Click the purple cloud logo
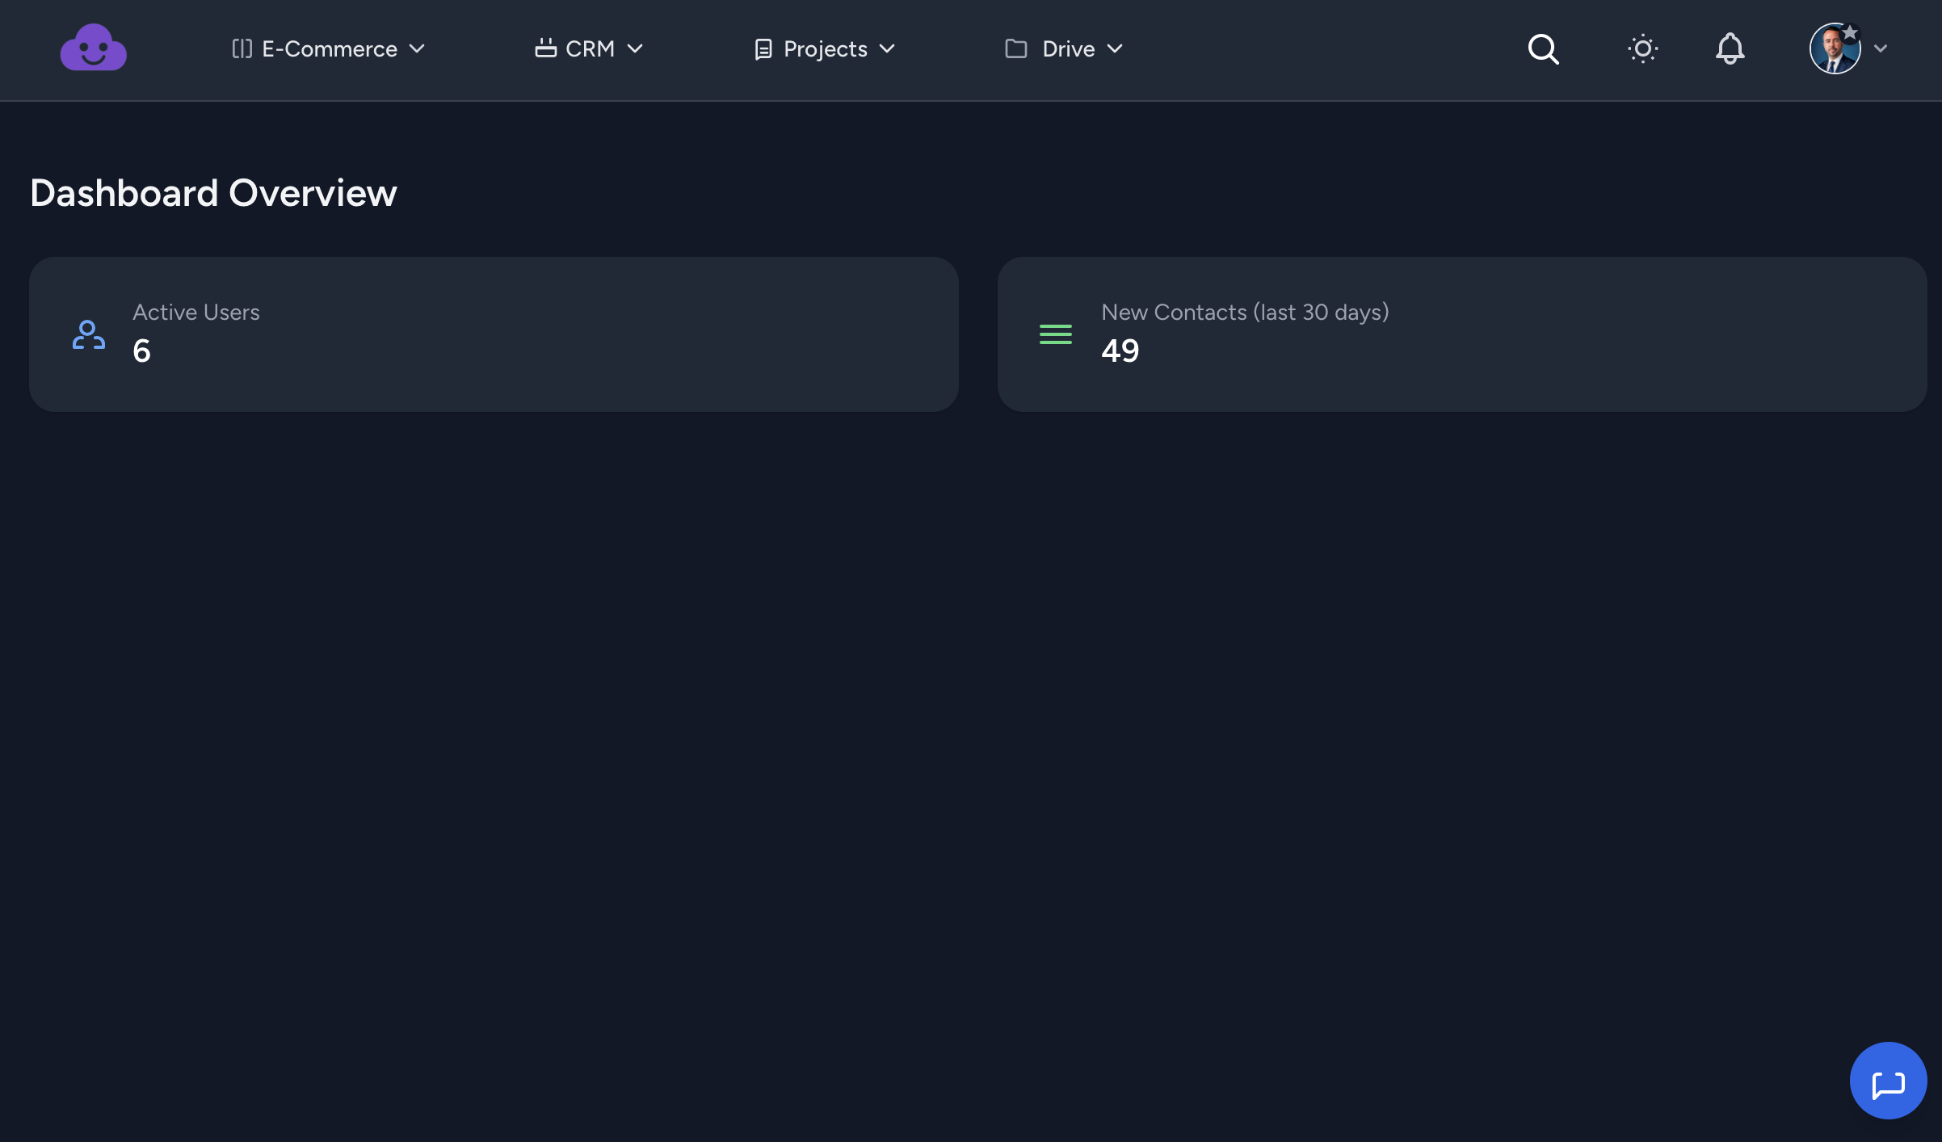This screenshot has height=1142, width=1942. (93, 48)
